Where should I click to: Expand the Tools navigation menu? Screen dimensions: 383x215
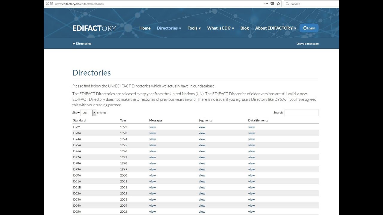[x=194, y=28]
